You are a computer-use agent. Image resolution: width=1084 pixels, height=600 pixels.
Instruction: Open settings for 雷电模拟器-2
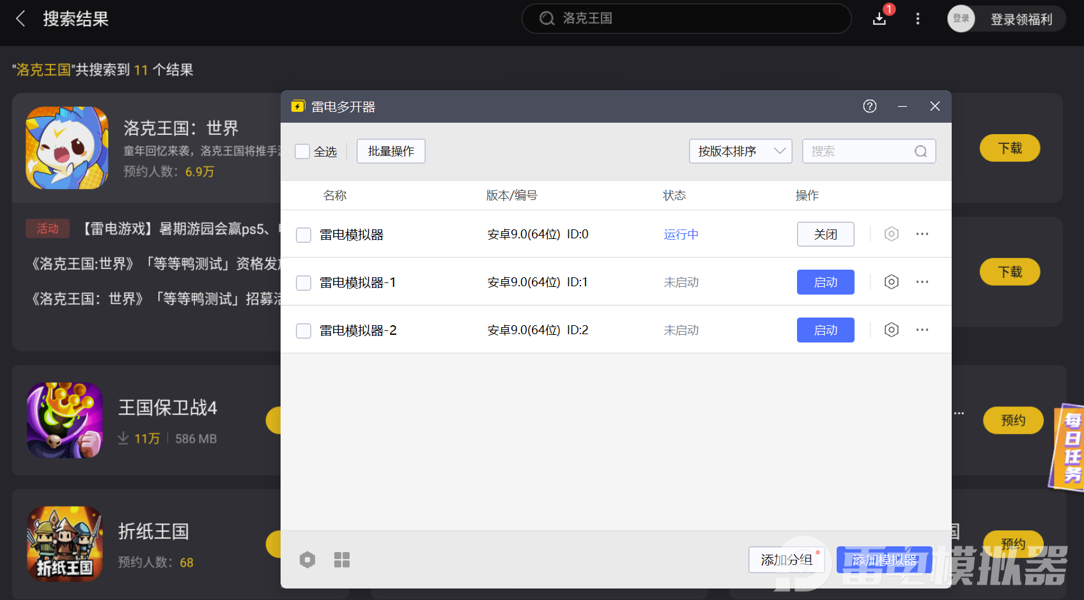[891, 330]
